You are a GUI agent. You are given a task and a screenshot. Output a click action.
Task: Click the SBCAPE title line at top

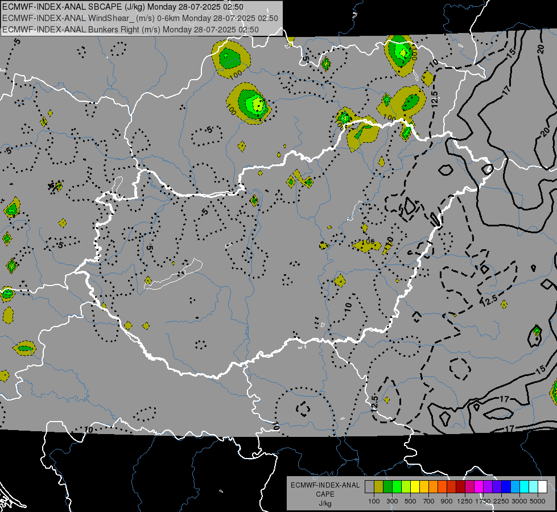(123, 7)
